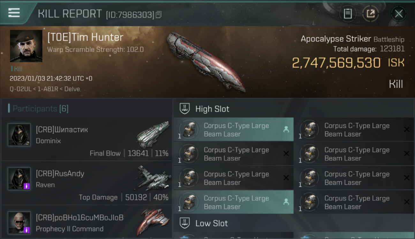The width and height of the screenshot is (415, 239).
Task: Open the hamburger menu button
Action: coord(14,13)
